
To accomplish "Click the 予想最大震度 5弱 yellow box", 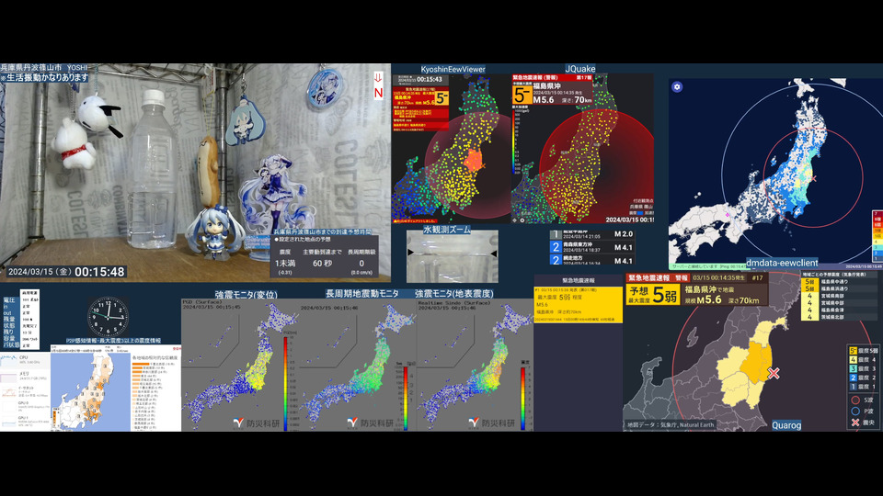I will [x=653, y=295].
